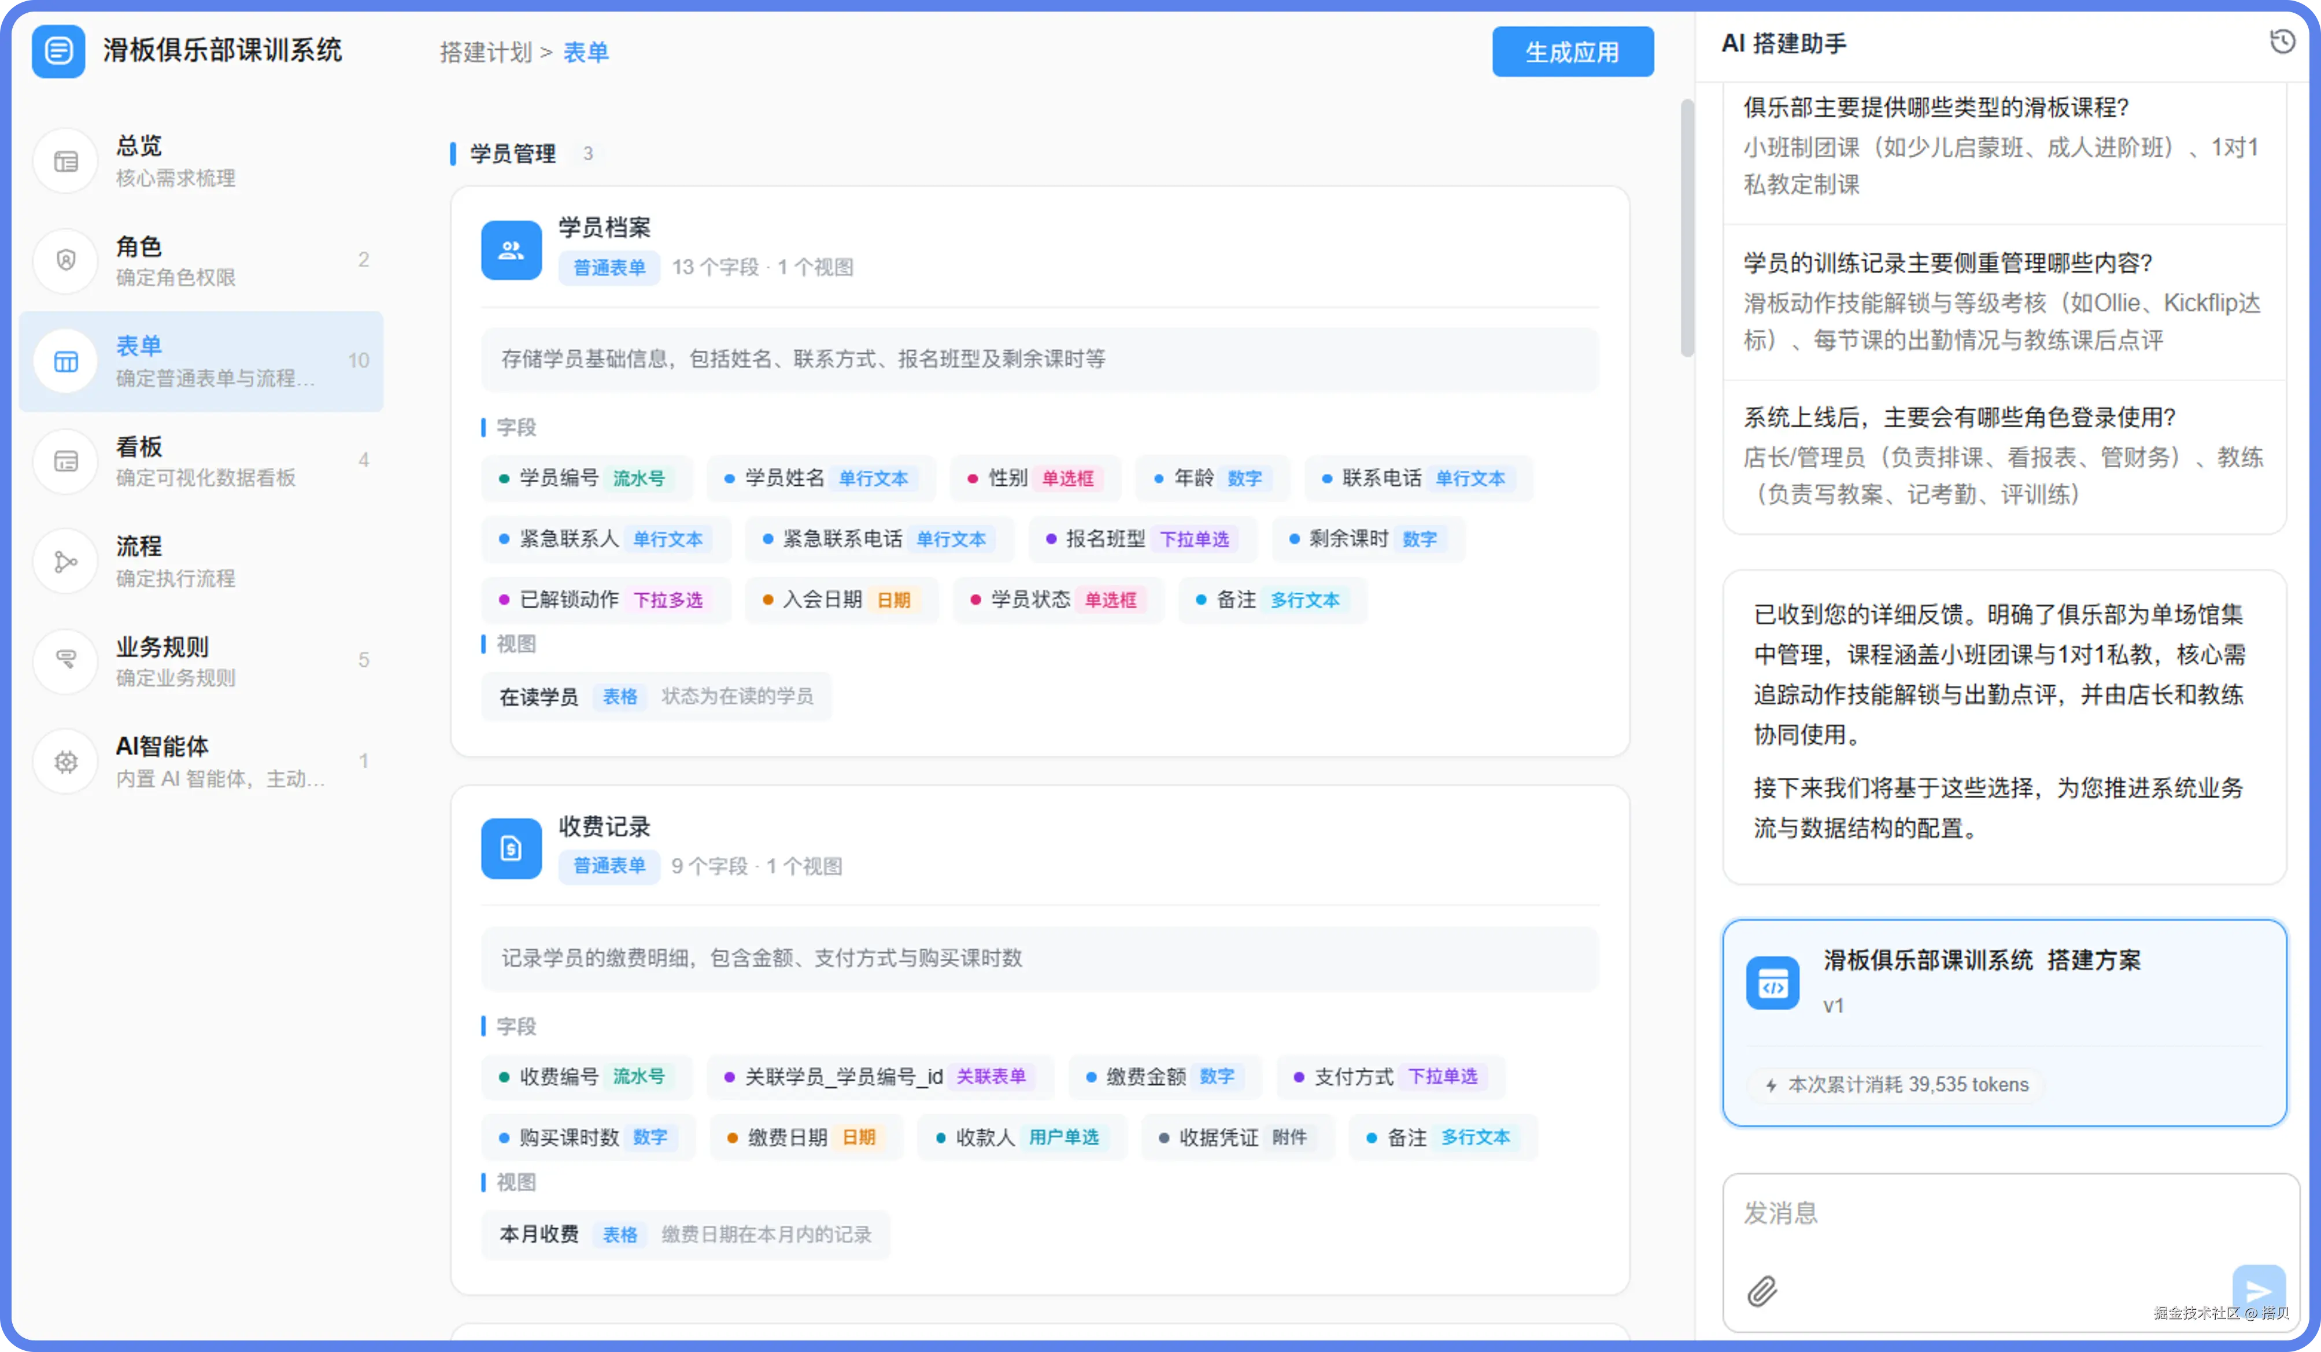Click the 表单 breadcrumb link
This screenshot has width=2321, height=1352.
(x=586, y=53)
